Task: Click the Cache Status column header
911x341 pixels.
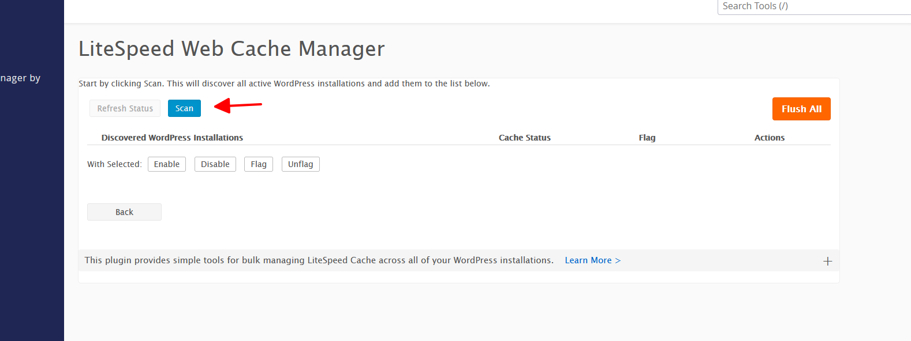Action: click(x=525, y=138)
